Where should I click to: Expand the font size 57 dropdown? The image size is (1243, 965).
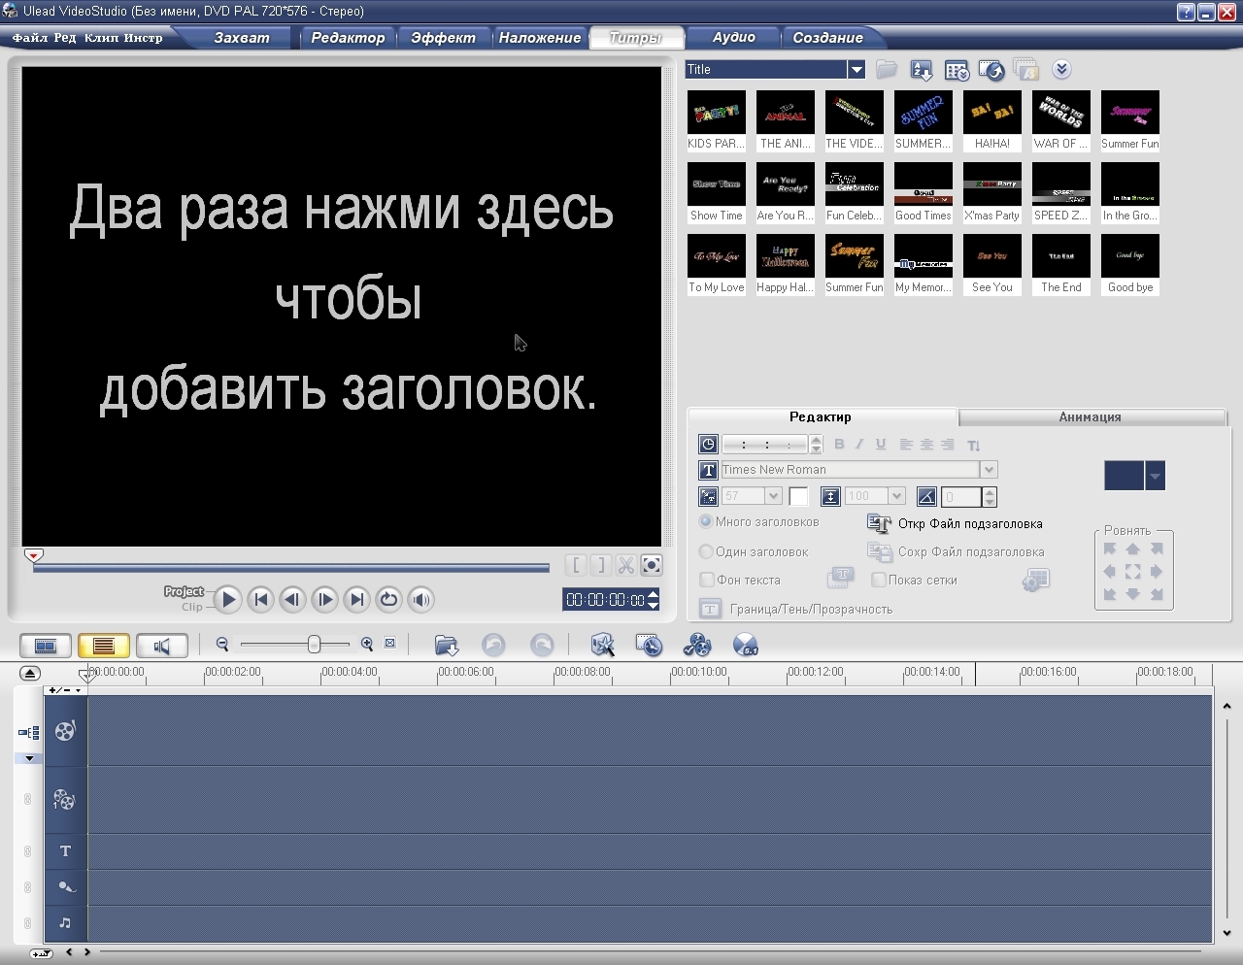pyautogui.click(x=773, y=496)
